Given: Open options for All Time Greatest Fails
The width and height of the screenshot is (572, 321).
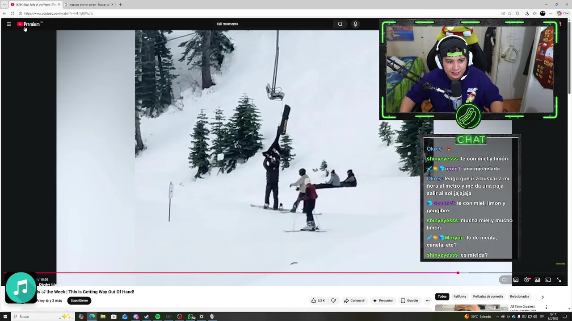Looking at the screenshot, I should (546, 307).
